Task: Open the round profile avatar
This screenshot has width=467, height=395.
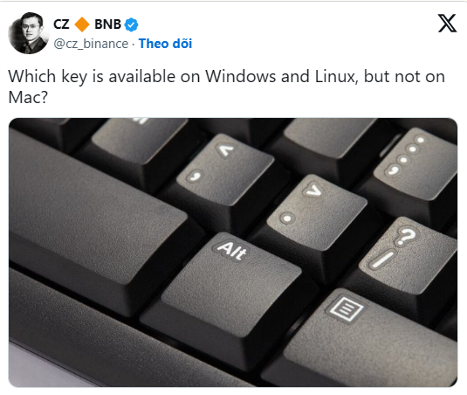Action: [x=29, y=33]
